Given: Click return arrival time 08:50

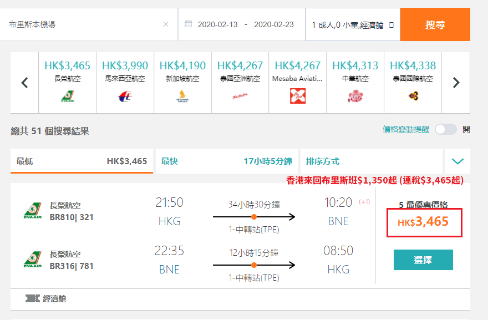Looking at the screenshot, I should click(x=338, y=251).
